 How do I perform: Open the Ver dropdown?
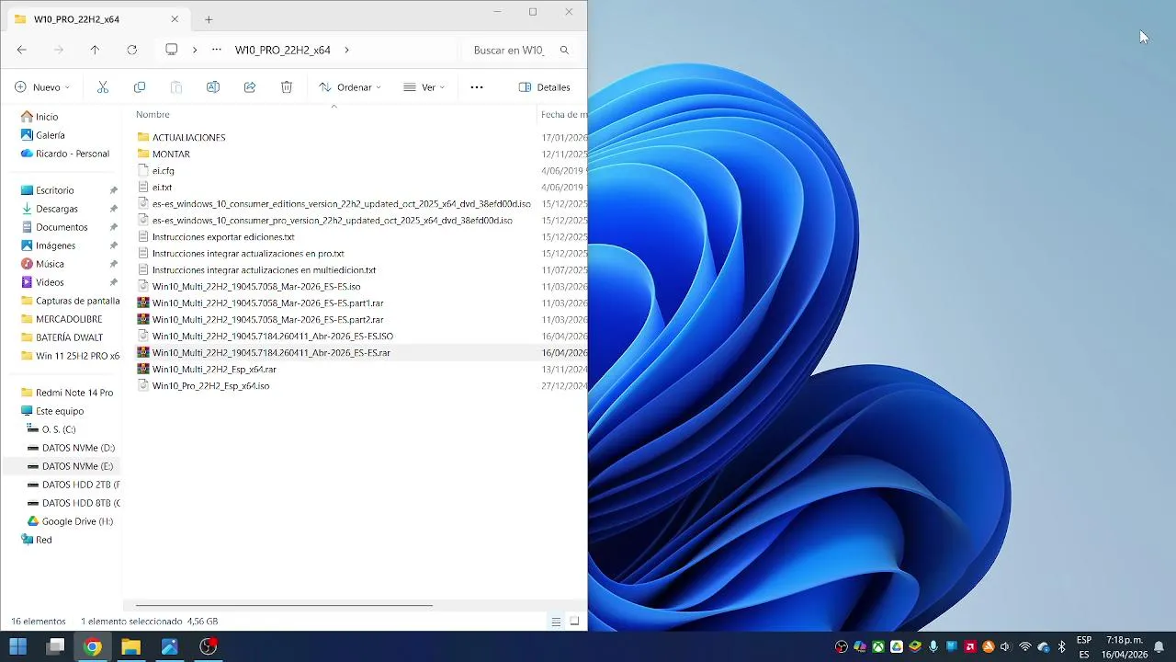[424, 87]
